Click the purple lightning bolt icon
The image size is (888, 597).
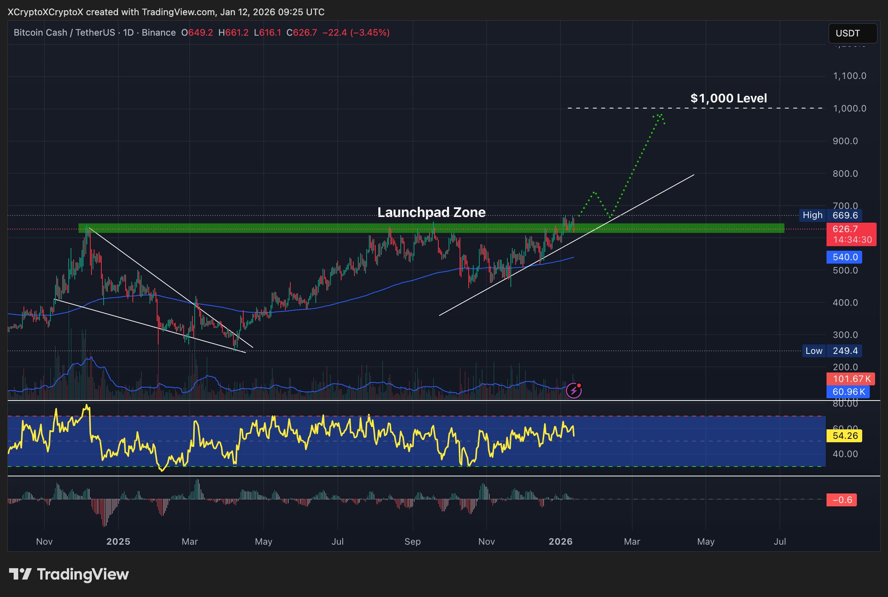coord(573,391)
